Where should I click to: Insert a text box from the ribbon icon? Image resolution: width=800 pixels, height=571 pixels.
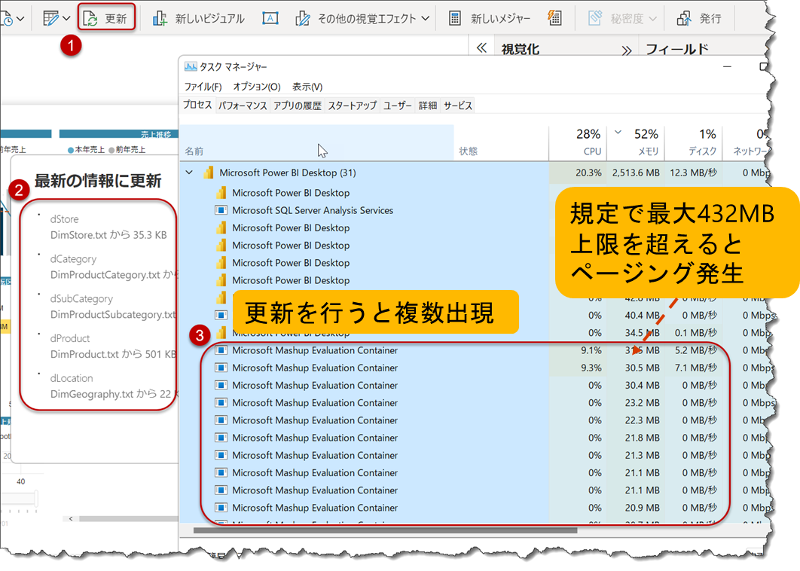[270, 18]
